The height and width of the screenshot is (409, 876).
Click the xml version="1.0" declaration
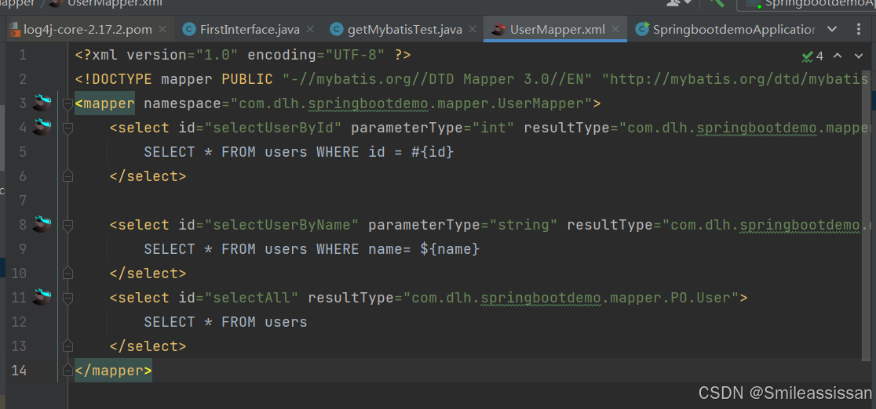[243, 55]
